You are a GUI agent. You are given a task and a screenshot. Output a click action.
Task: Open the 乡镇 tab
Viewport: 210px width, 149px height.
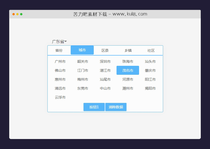[128, 50]
